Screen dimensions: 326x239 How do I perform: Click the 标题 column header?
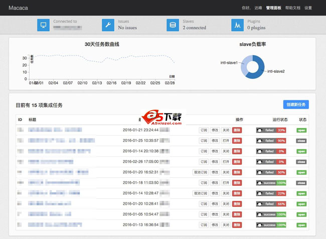coord(32,119)
